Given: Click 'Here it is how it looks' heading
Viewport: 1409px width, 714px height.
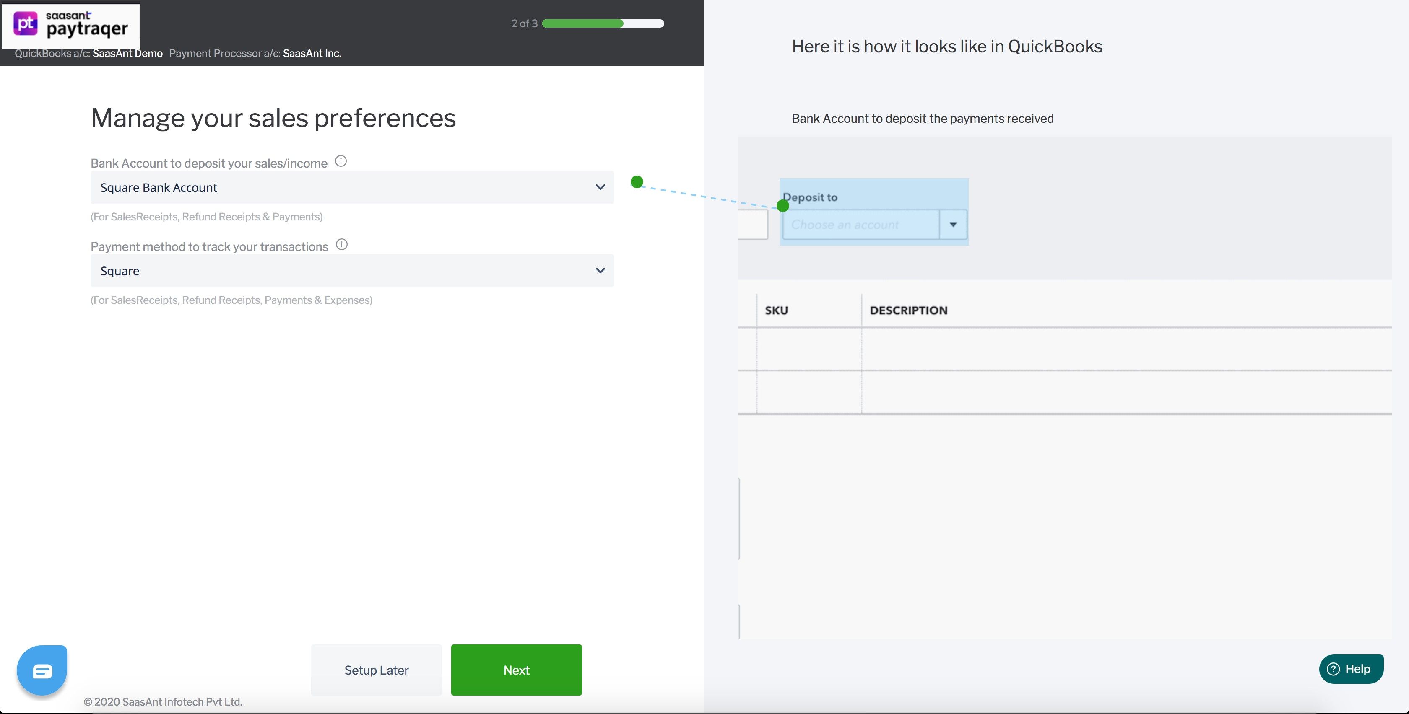Looking at the screenshot, I should [x=947, y=47].
